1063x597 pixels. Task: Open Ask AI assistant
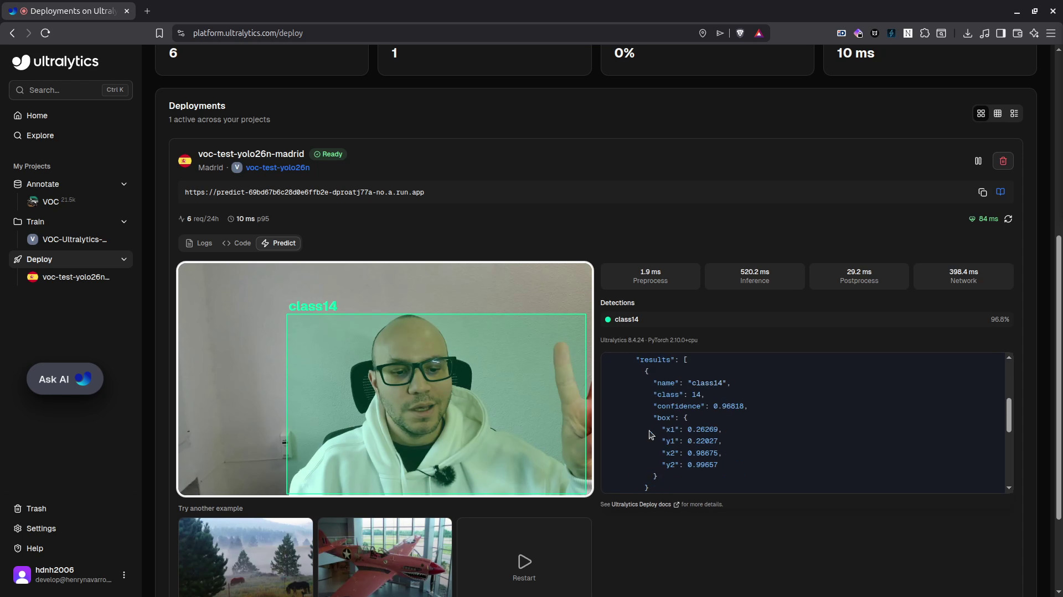tap(65, 379)
